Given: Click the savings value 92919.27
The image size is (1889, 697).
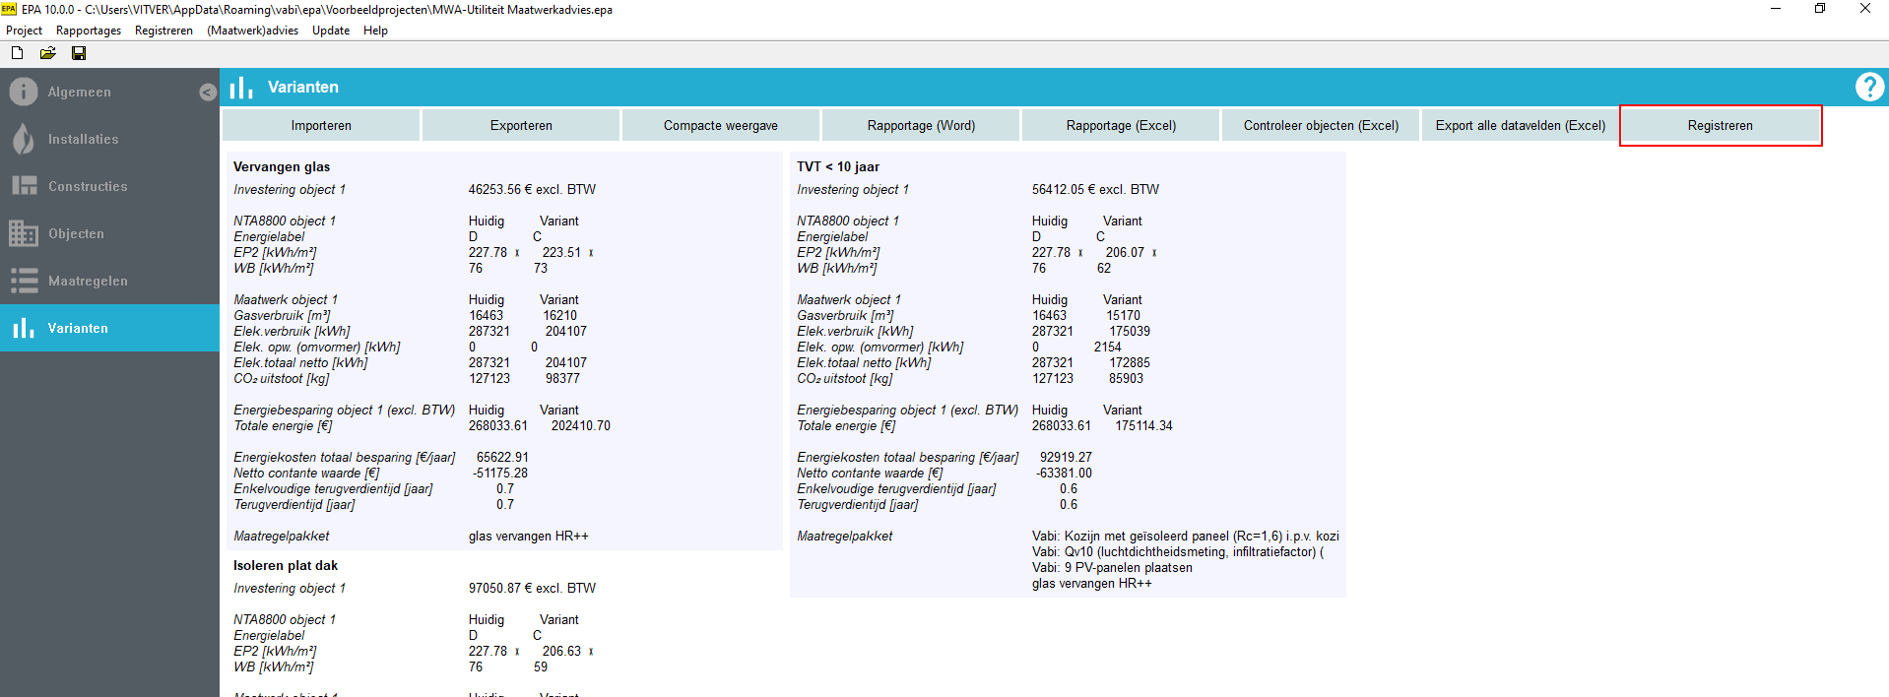Looking at the screenshot, I should click(x=1066, y=457).
